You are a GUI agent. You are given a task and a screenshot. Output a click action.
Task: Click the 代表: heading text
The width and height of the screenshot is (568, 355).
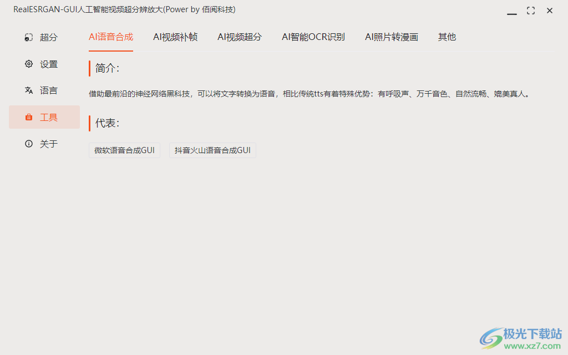coord(107,123)
